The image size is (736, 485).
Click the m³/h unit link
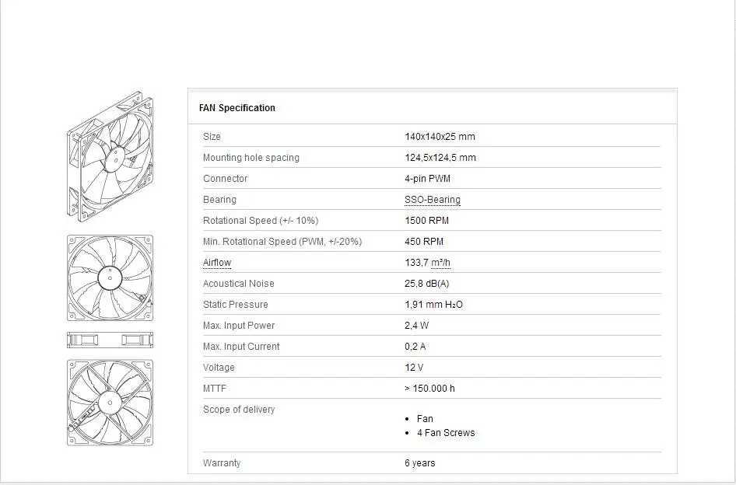pos(441,263)
